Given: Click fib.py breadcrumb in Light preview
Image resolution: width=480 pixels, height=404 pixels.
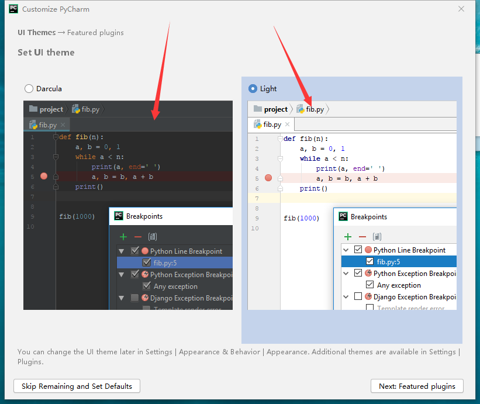Looking at the screenshot, I should pyautogui.click(x=310, y=109).
